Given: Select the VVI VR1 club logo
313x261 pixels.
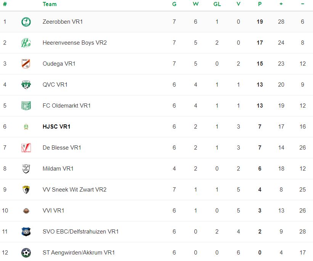Looking at the screenshot, I should [x=26, y=211].
